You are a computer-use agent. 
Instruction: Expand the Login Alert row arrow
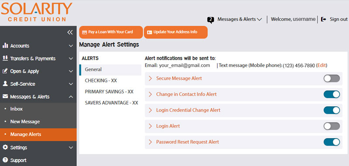(x=150, y=126)
